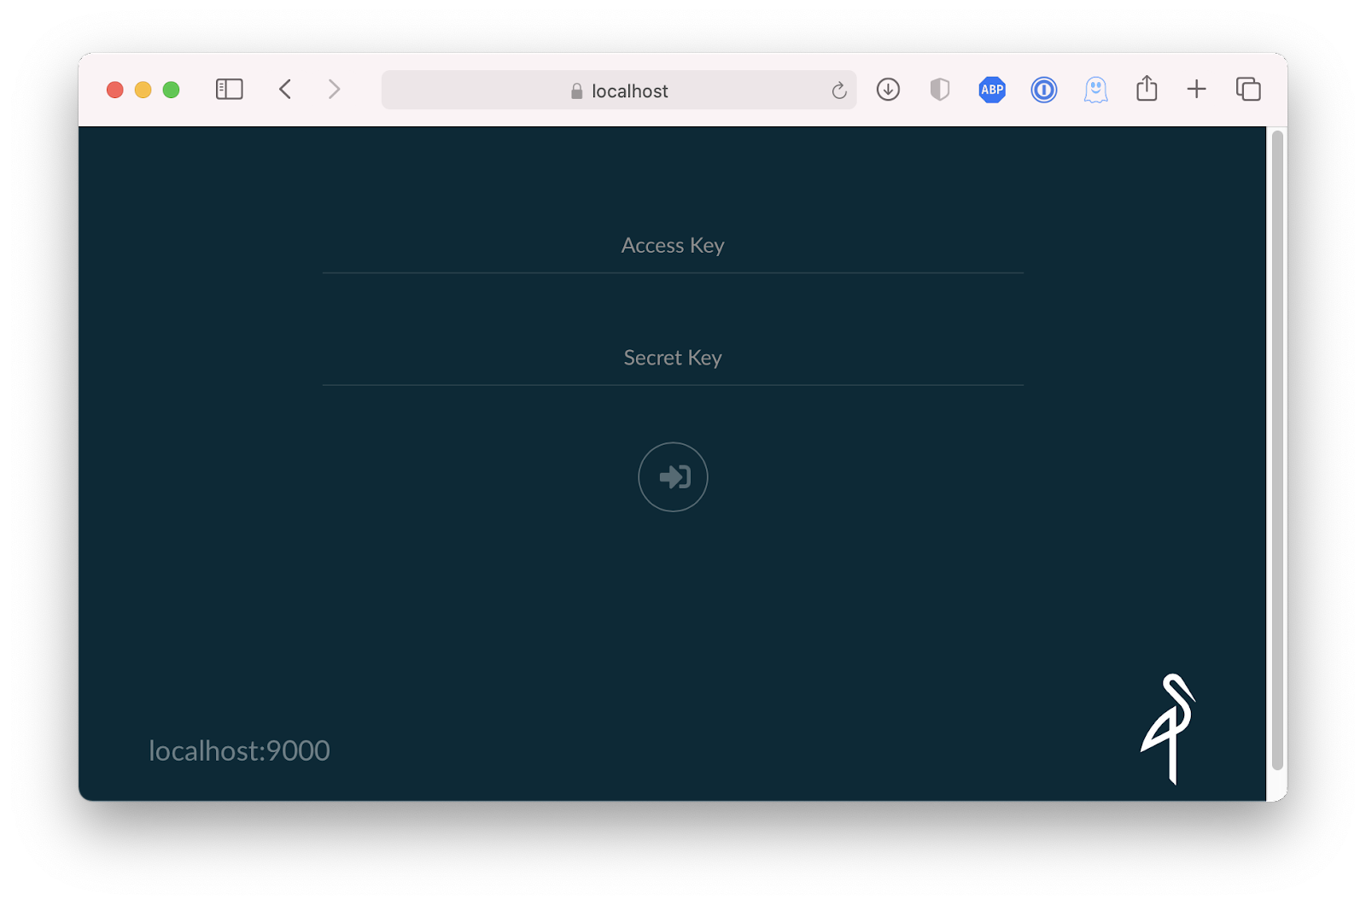
Task: Minimize the Safari window
Action: 143,90
